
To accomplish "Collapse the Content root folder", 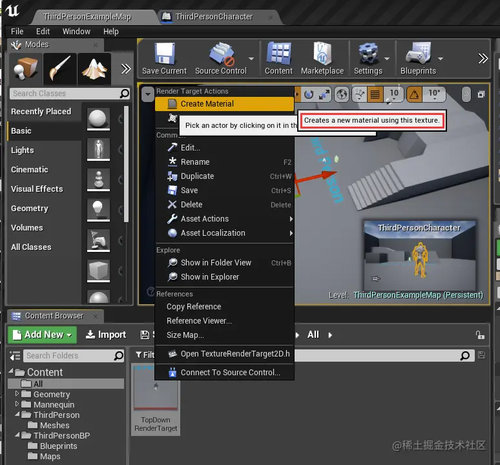I will point(11,371).
